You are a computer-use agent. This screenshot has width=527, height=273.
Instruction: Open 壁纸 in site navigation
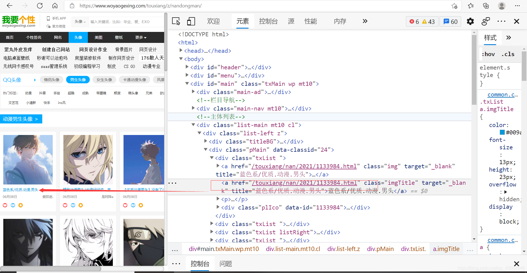tap(119, 37)
